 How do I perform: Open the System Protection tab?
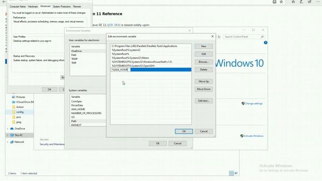pos(61,7)
